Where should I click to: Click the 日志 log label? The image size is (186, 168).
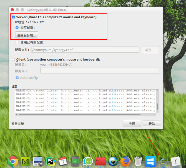coord(14,86)
